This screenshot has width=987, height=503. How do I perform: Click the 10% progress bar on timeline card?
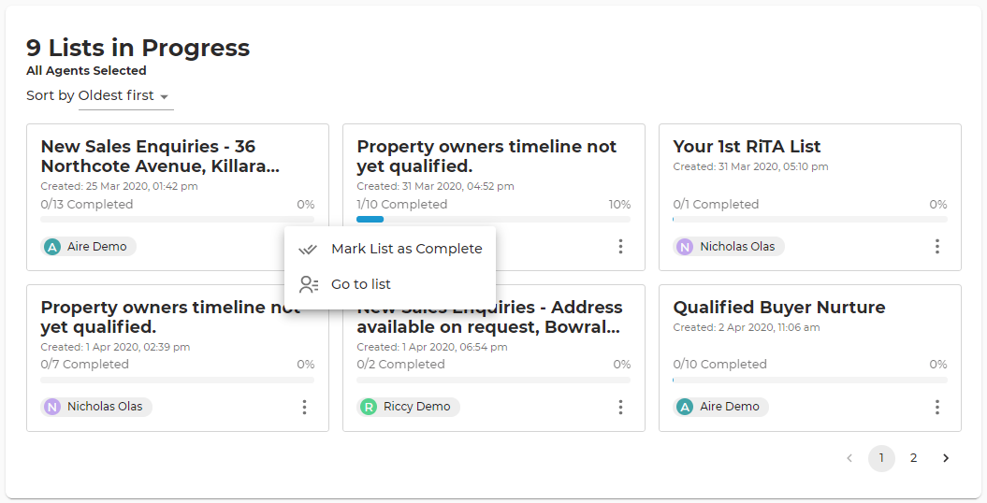pyautogui.click(x=494, y=220)
